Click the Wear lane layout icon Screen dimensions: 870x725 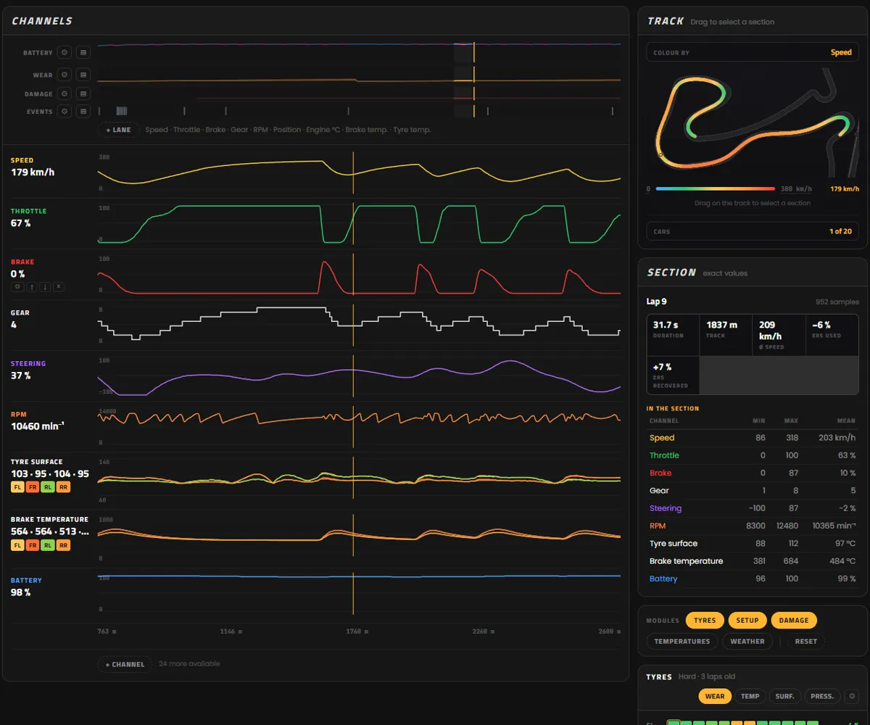[x=83, y=75]
